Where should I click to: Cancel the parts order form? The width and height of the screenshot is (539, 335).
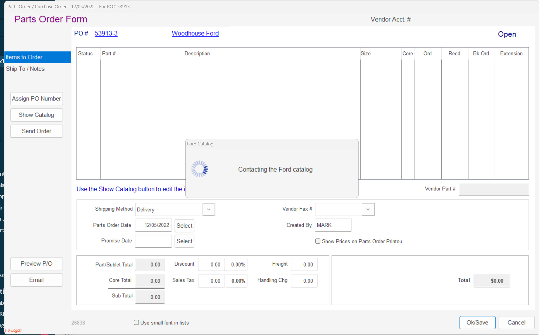point(517,323)
